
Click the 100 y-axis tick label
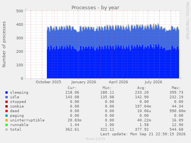(x=20, y=65)
